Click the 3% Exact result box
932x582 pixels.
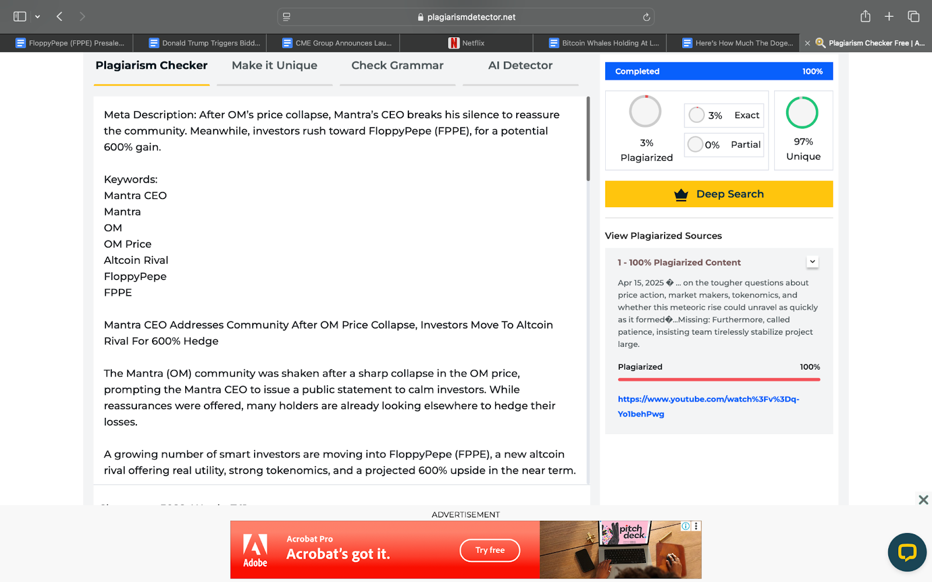click(x=723, y=115)
